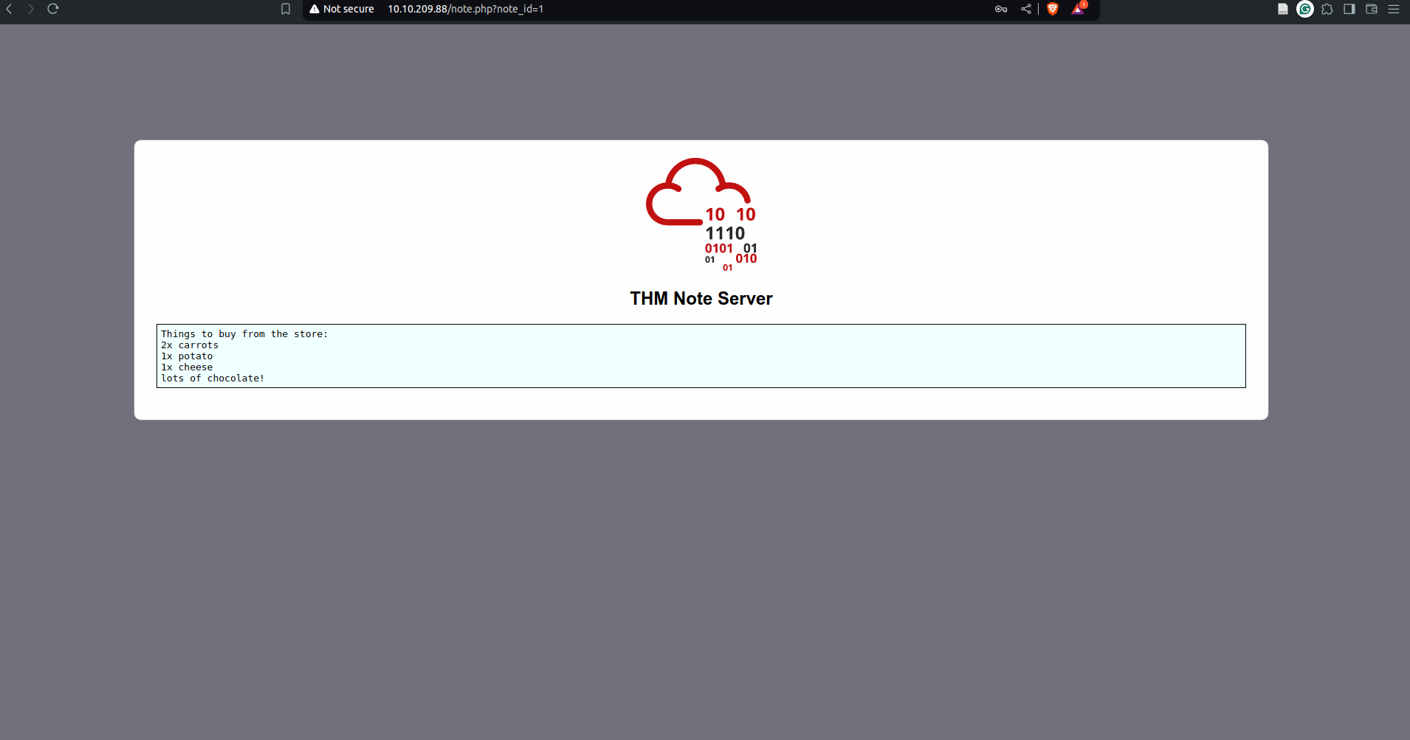
Task: Click the THM Note Server heading
Action: point(701,298)
